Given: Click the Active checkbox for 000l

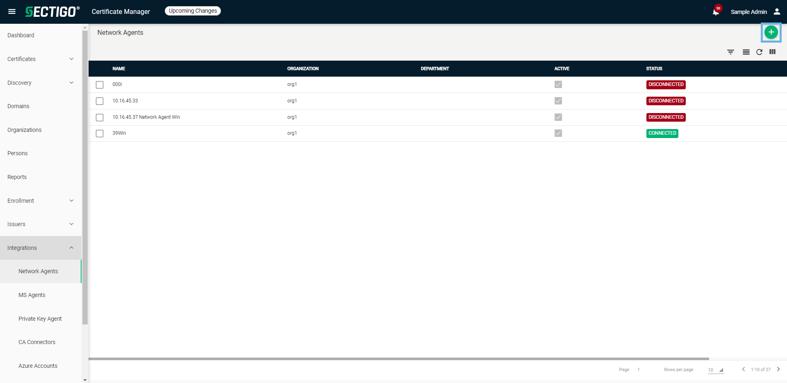Looking at the screenshot, I should 558,84.
